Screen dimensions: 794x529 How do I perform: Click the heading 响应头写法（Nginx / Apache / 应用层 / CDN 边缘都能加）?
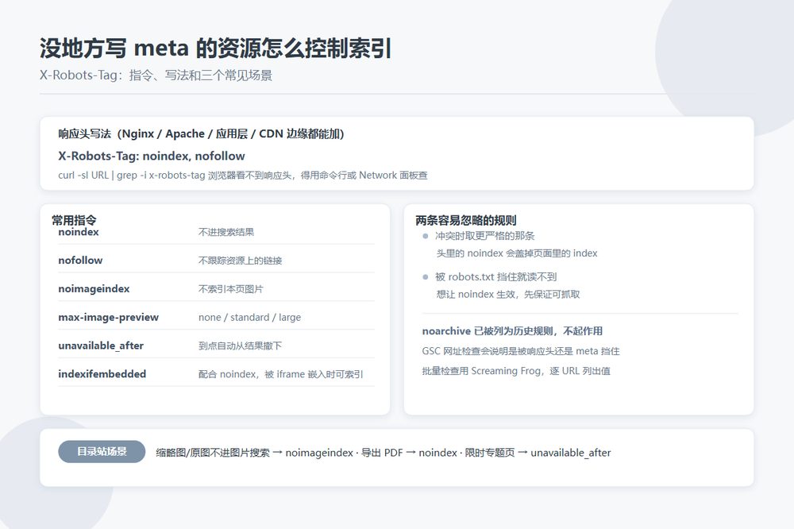(x=201, y=133)
